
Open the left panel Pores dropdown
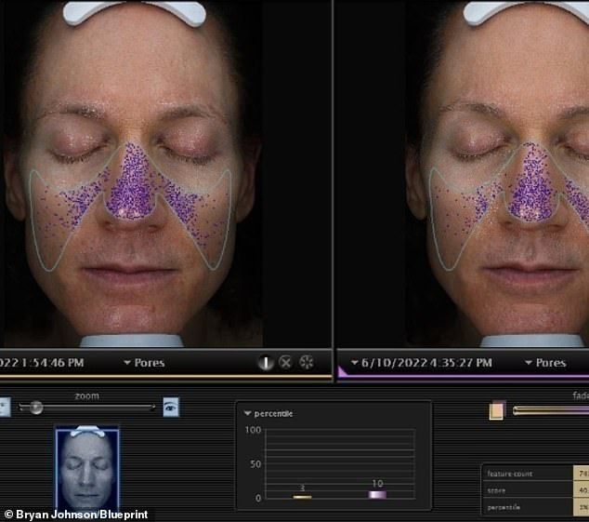click(149, 362)
